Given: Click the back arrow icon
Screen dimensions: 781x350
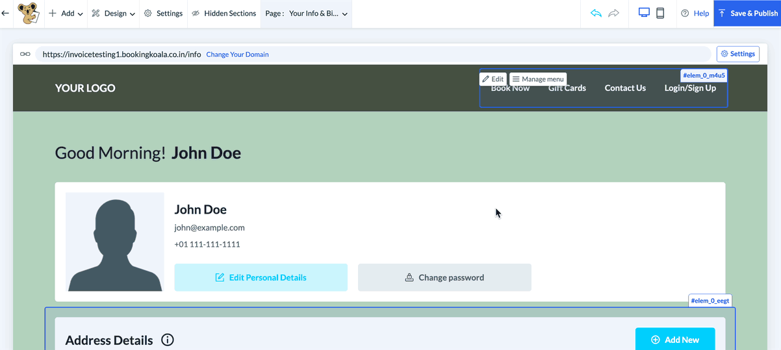Looking at the screenshot, I should pos(5,13).
